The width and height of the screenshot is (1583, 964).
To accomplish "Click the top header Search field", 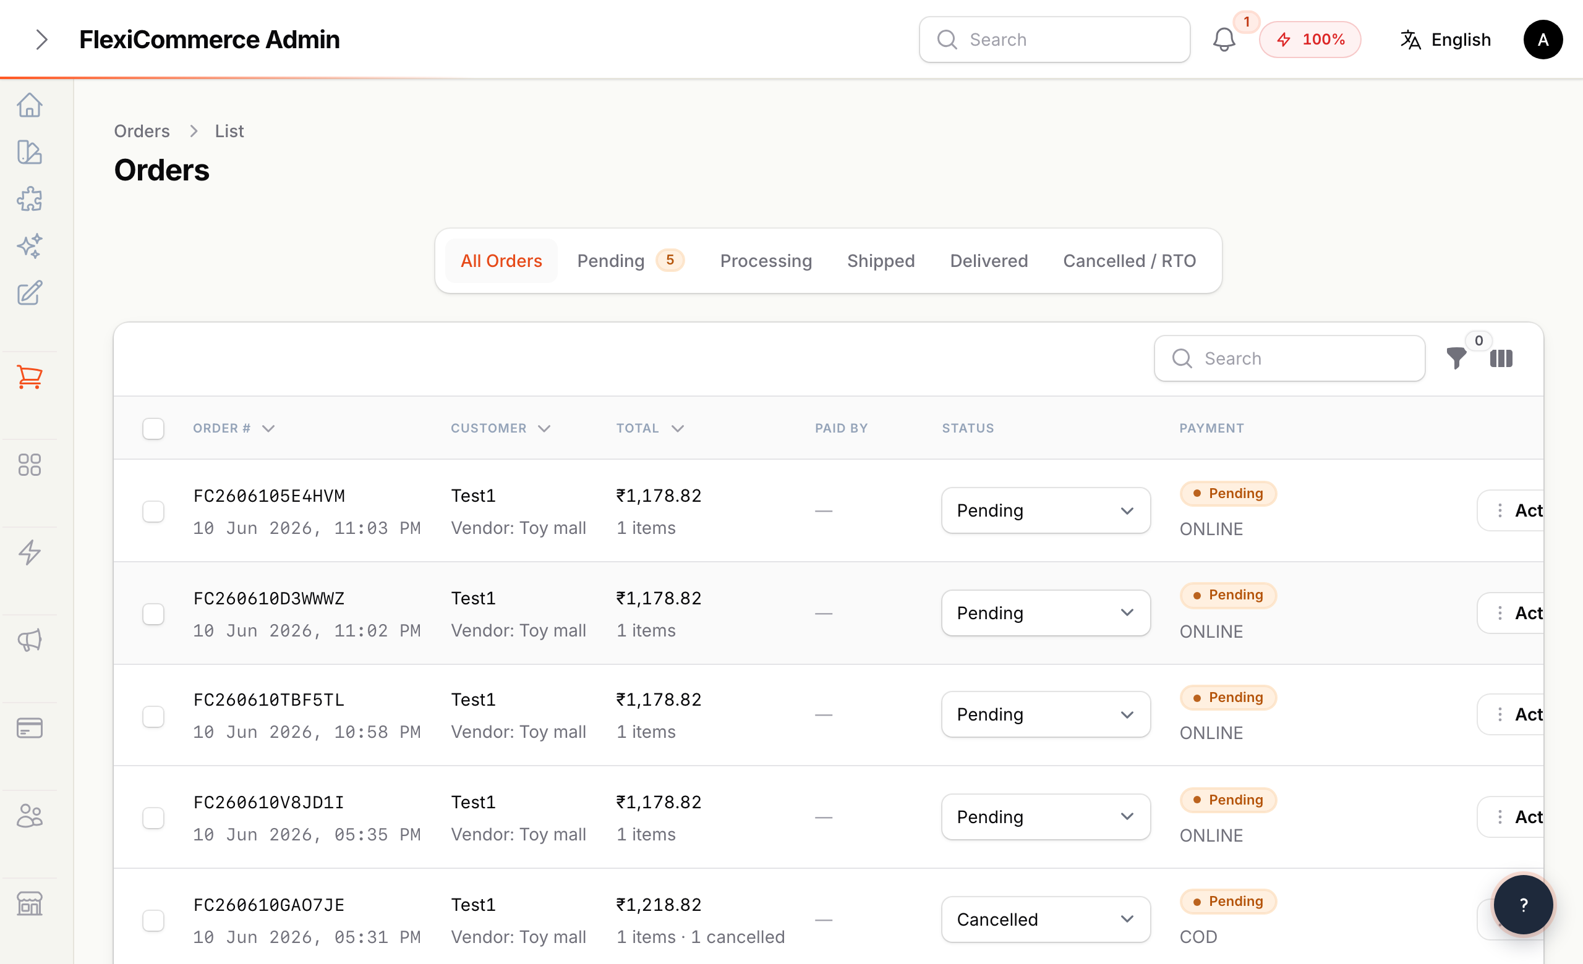I will pos(1054,40).
